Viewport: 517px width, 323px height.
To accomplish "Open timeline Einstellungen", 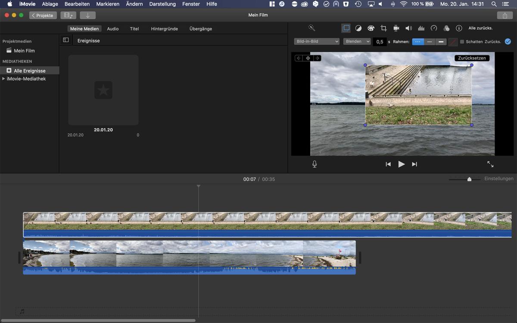I will [499, 179].
